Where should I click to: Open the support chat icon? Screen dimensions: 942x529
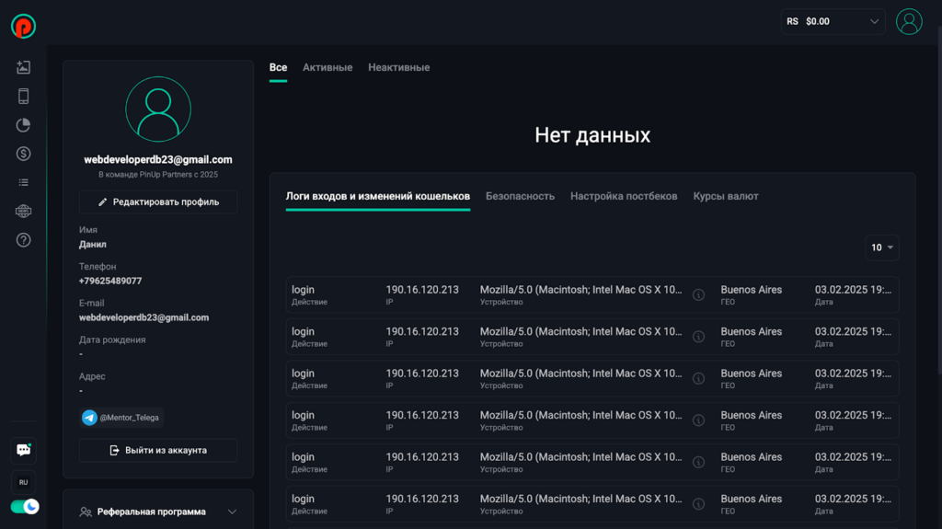[23, 450]
